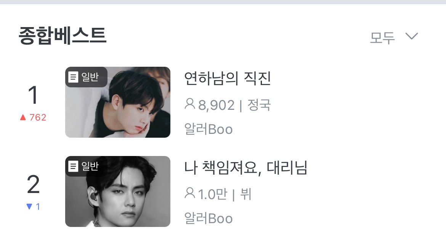Click the 8,902 reader count text
The image size is (446, 238).
217,105
